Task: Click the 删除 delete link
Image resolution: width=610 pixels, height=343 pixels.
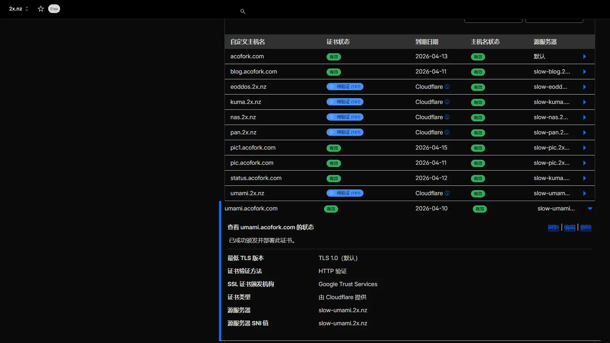Action: coord(586,227)
